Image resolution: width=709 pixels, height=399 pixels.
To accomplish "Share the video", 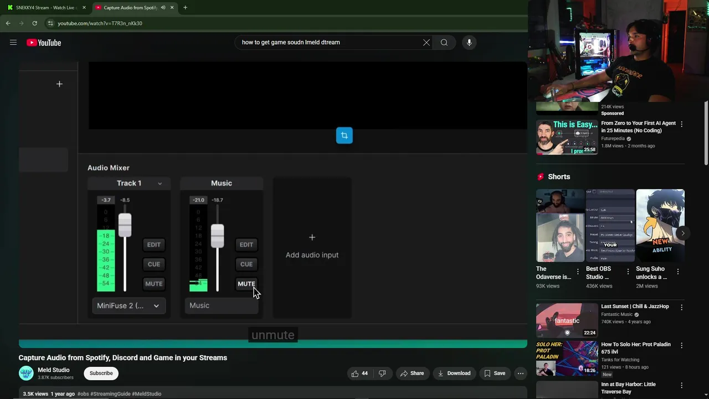I will coord(412,374).
